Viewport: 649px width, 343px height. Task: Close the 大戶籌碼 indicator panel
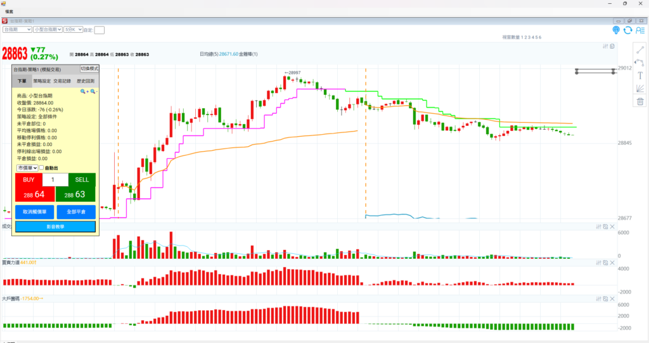[612, 298]
